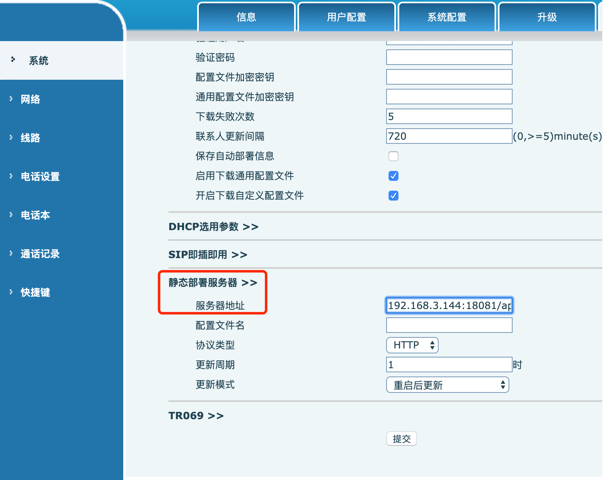Open the 信息 tab

tap(246, 17)
